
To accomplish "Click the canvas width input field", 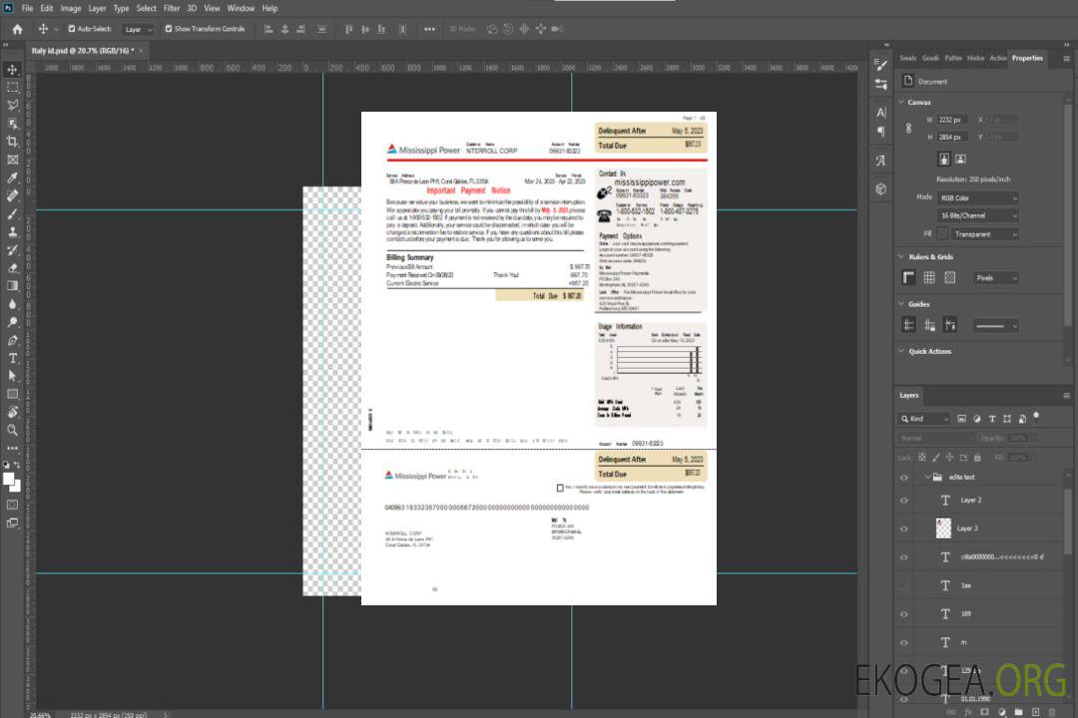I will pos(952,120).
